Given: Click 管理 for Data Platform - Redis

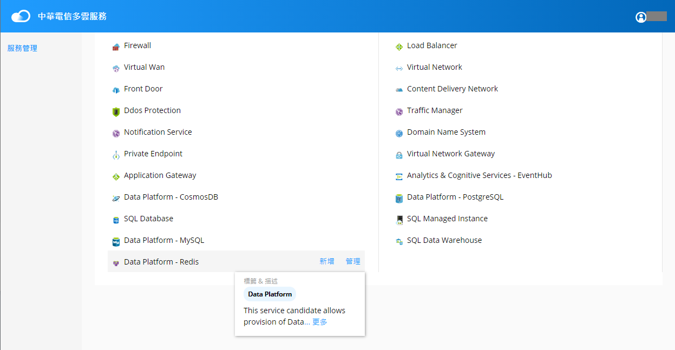Looking at the screenshot, I should (x=353, y=261).
